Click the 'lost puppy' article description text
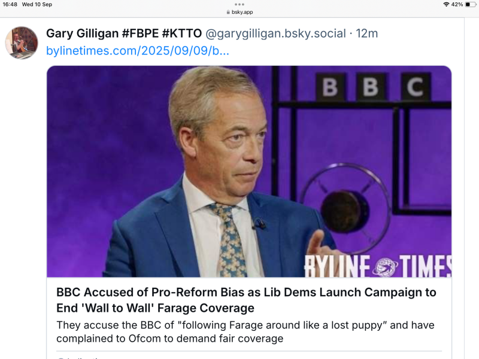This screenshot has width=479, height=359. click(x=245, y=332)
